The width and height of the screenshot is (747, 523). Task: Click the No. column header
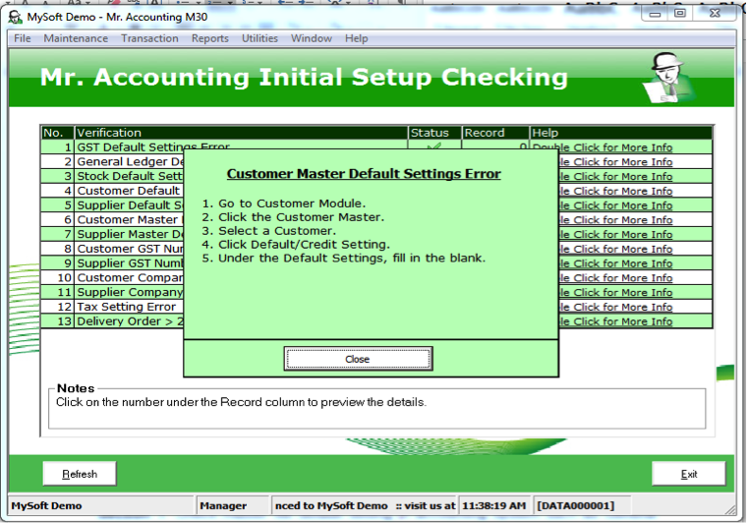(x=57, y=133)
